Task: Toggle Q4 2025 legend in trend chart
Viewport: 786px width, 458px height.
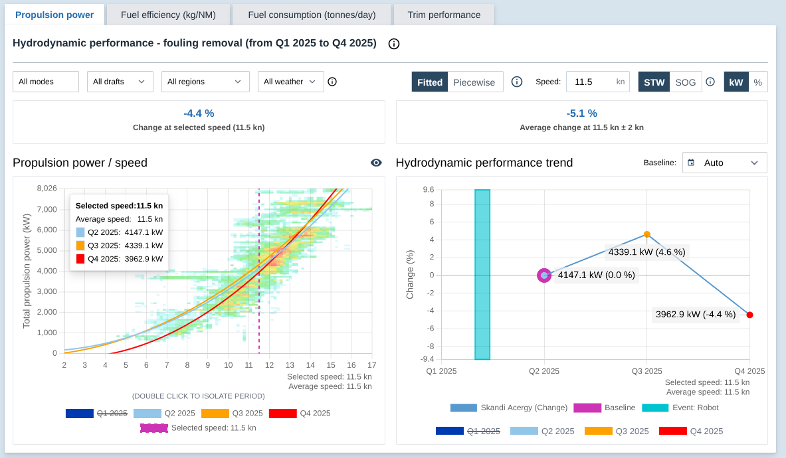Action: coord(691,431)
